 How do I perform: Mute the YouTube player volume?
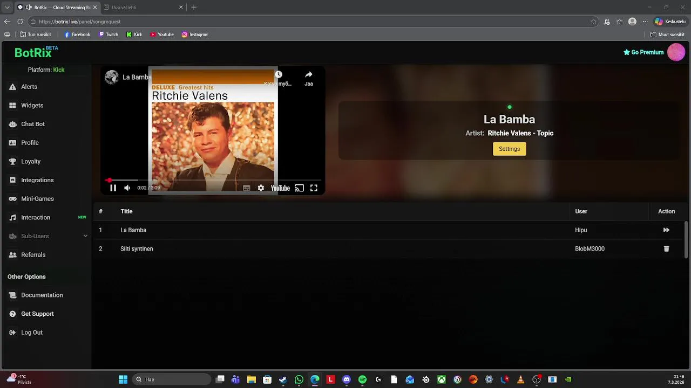tap(127, 188)
